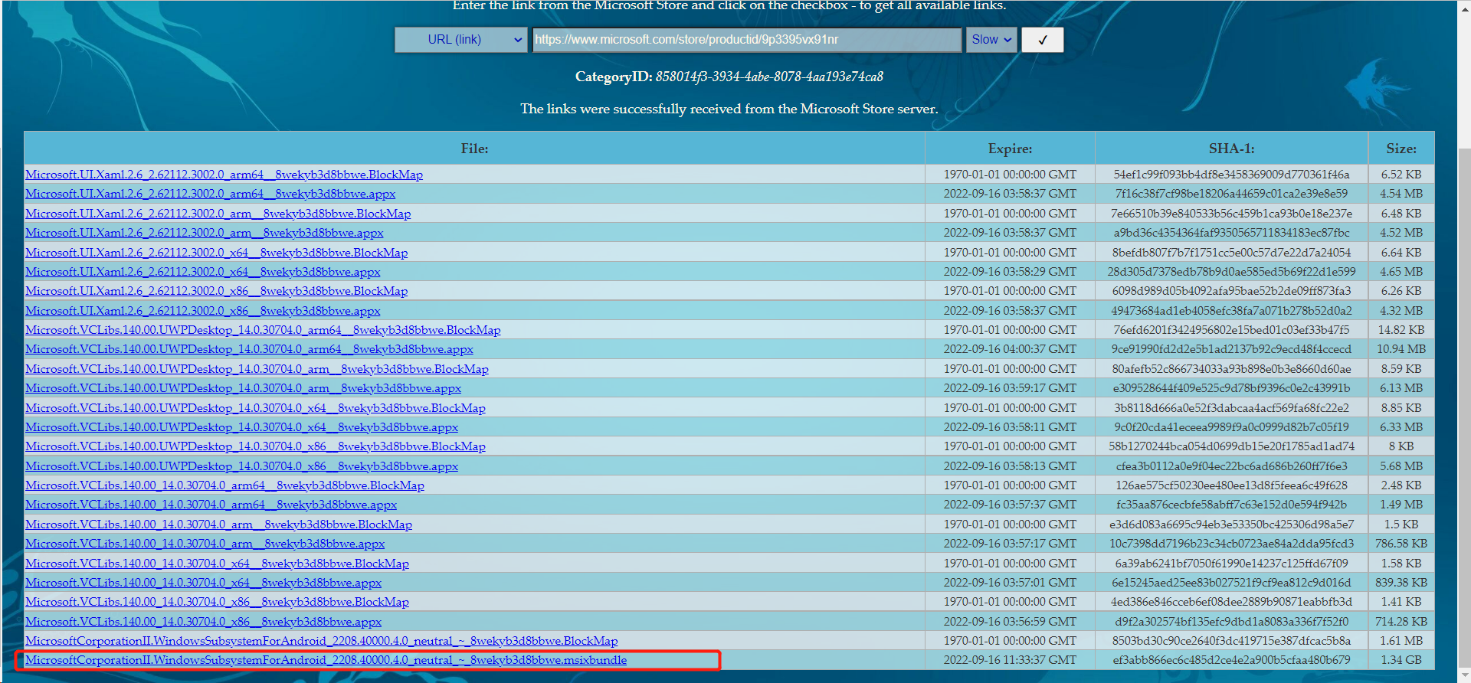
Task: Download VCLibs UWPDesktop arm64 appx link
Action: click(x=249, y=349)
